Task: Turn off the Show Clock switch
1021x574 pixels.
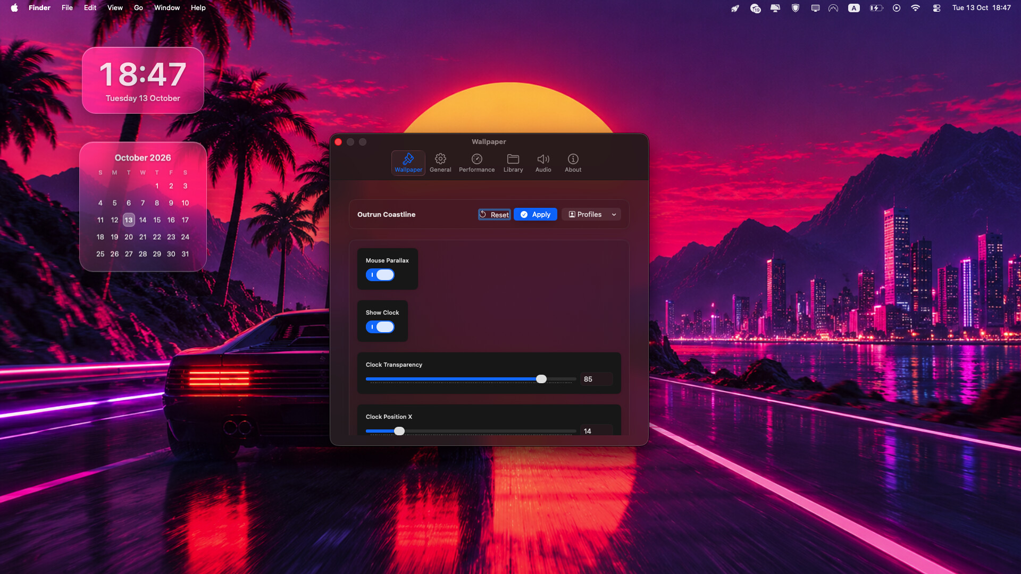Action: click(x=380, y=327)
